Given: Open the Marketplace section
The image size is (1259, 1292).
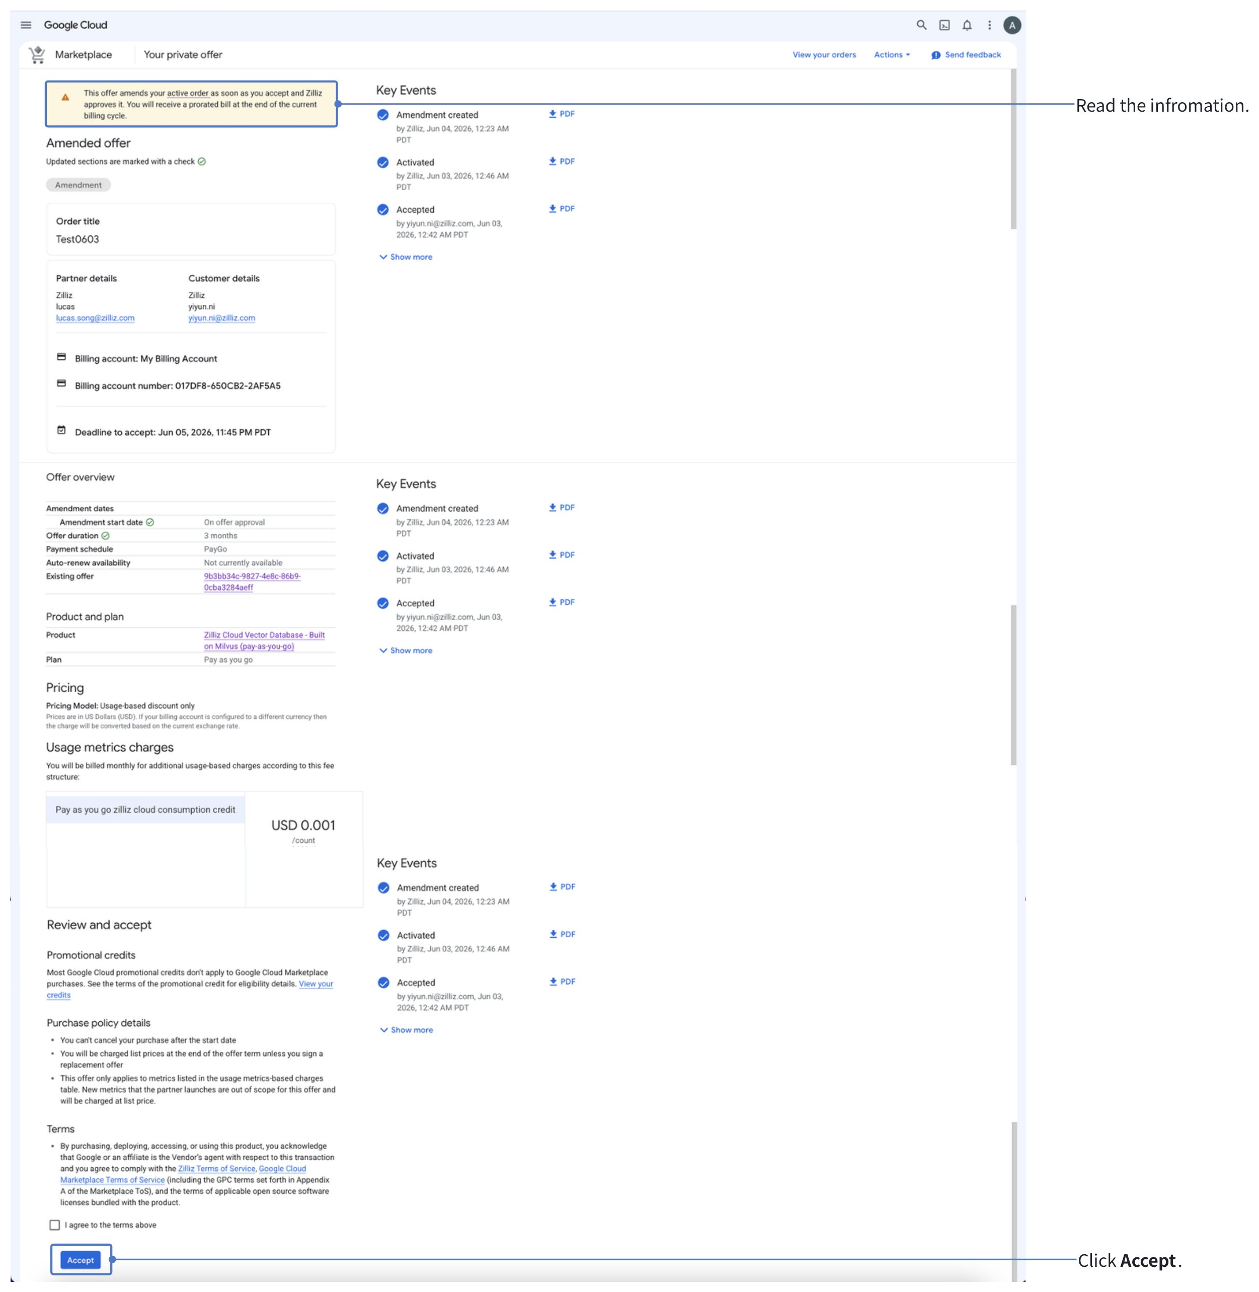Looking at the screenshot, I should tap(84, 55).
